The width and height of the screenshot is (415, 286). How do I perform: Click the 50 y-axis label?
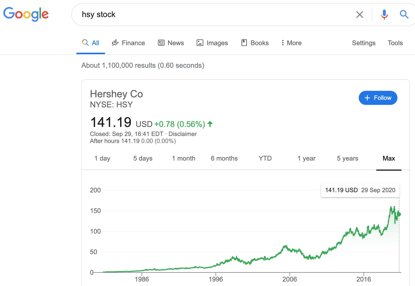(x=93, y=252)
